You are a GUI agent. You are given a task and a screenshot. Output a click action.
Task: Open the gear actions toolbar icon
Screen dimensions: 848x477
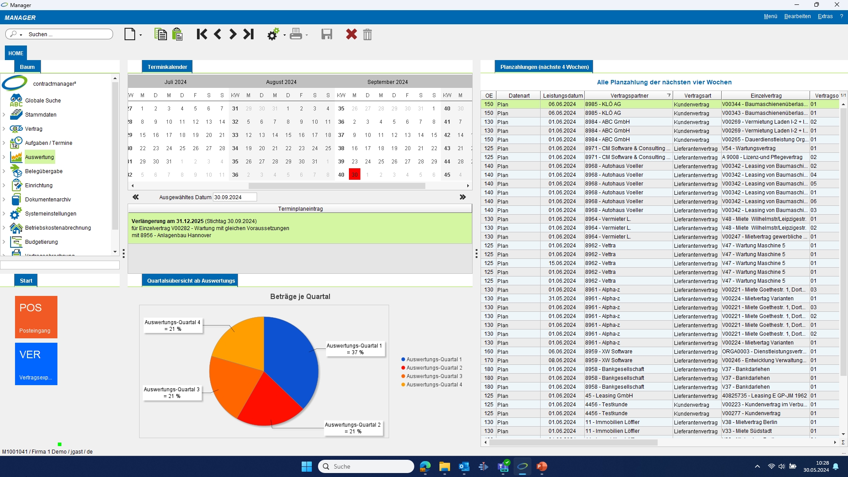[273, 34]
